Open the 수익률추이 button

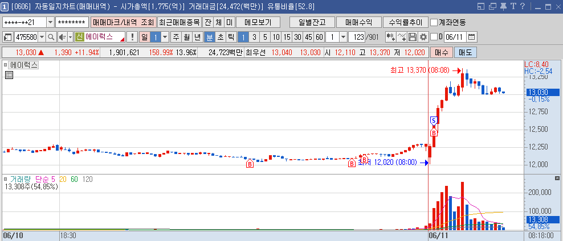point(405,22)
